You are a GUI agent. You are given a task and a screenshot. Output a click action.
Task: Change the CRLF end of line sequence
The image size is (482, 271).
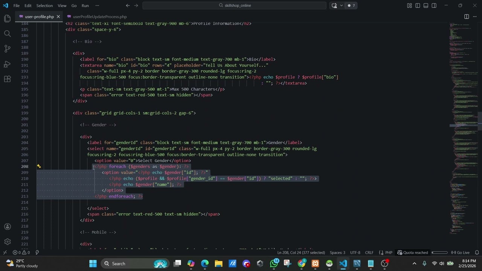(369, 253)
